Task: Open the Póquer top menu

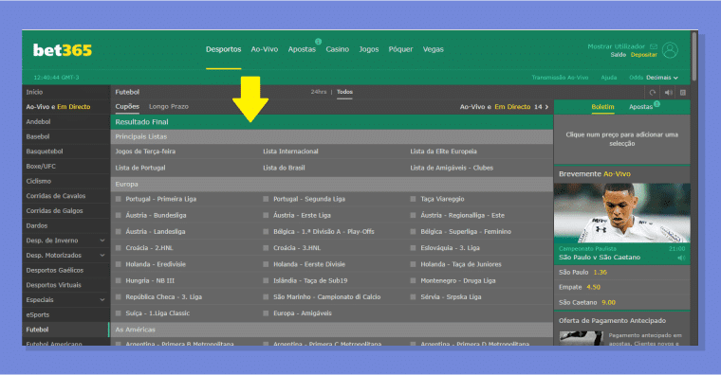Action: [x=400, y=49]
